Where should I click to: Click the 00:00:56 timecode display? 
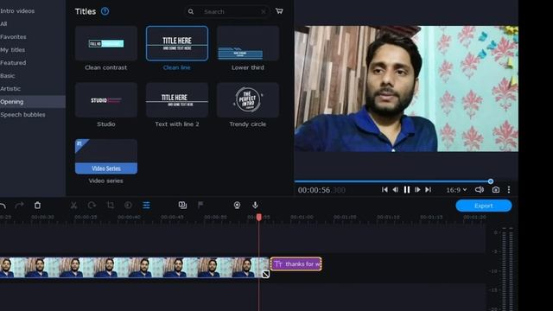(321, 190)
